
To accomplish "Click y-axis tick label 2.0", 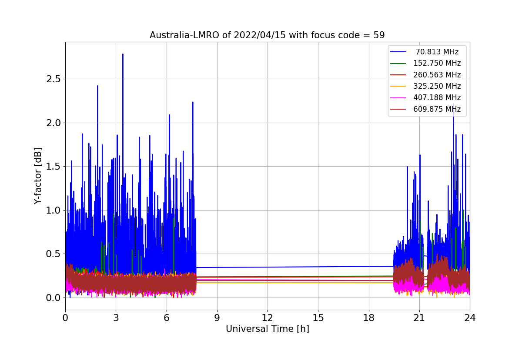I will pos(54,123).
